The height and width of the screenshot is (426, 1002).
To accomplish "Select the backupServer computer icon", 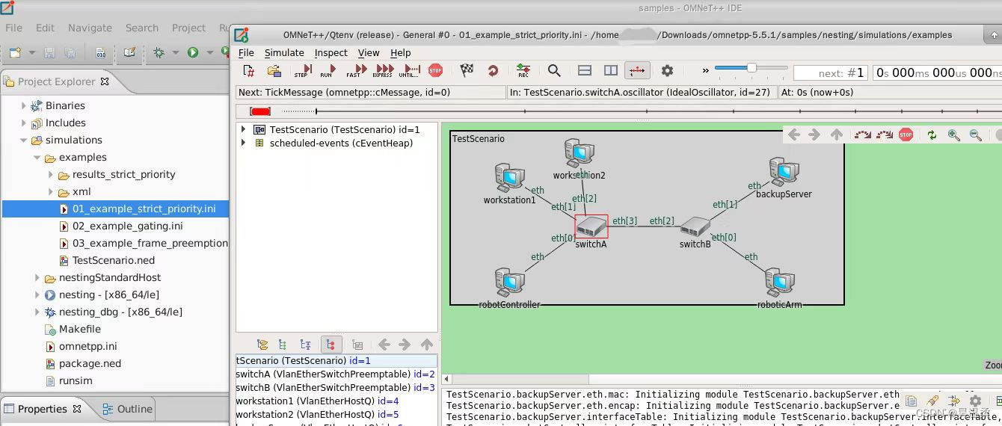I will click(784, 173).
